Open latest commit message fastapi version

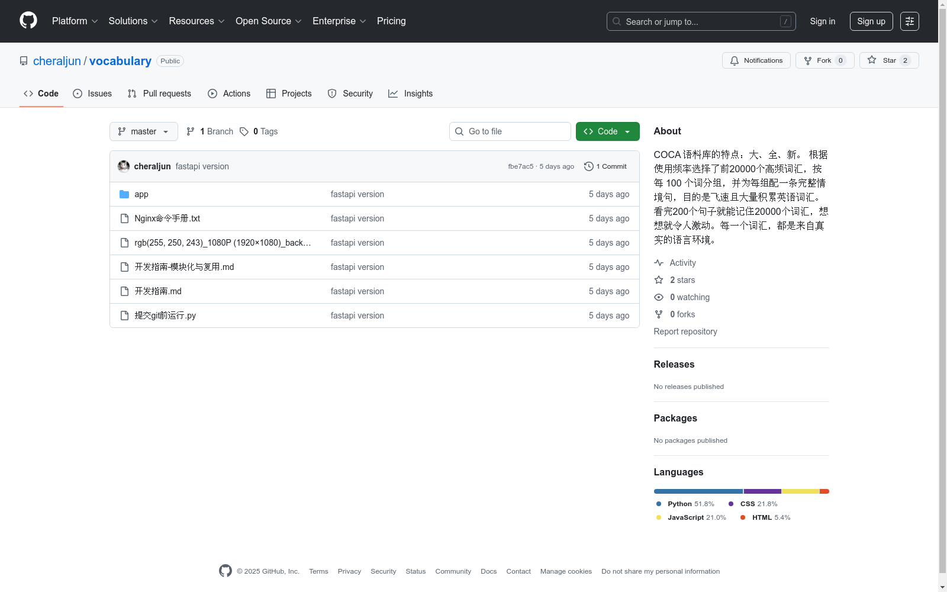[x=202, y=166]
